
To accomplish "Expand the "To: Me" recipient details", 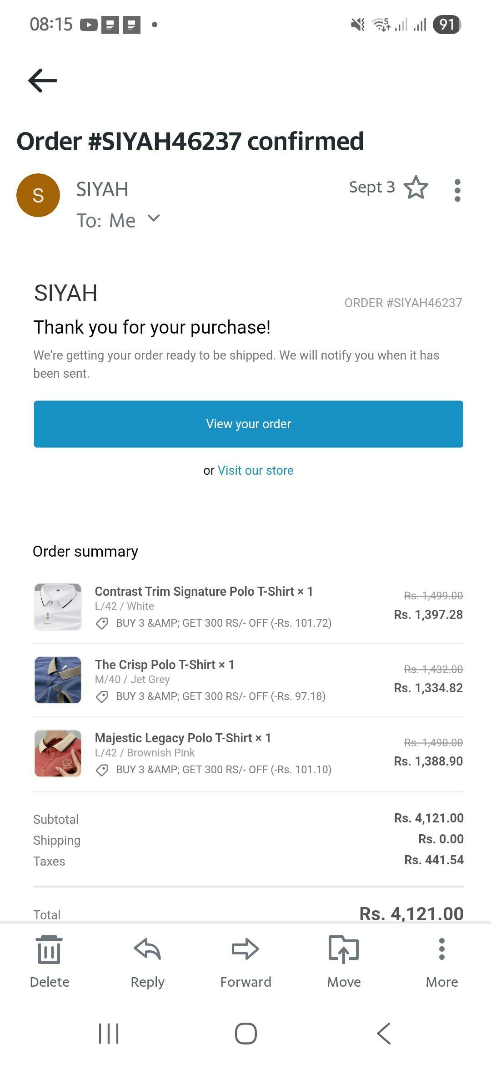I will coord(154,219).
